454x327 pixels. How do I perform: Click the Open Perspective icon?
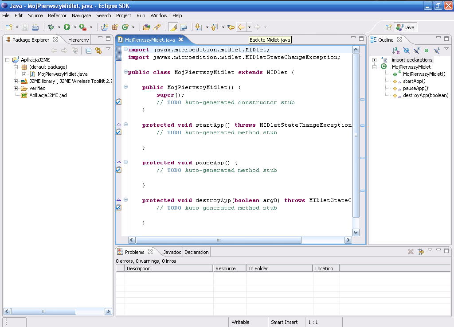coord(388,27)
